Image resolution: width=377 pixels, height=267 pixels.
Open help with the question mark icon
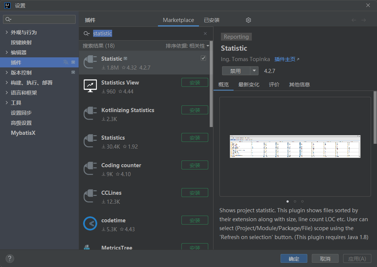[x=10, y=258]
